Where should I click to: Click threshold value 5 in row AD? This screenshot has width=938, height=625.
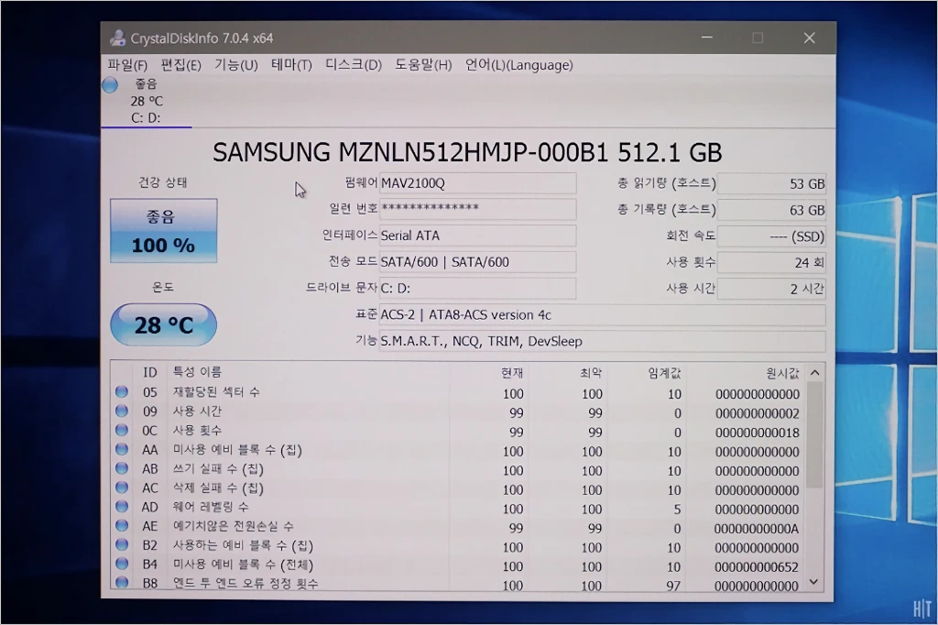coord(677,510)
